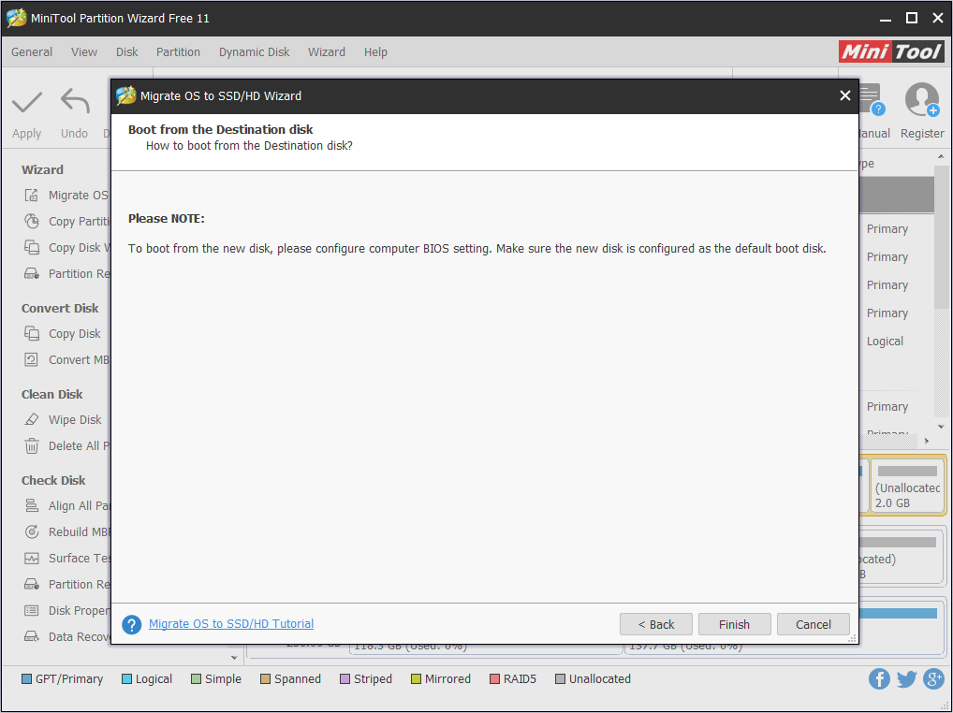Click the Check Disk section heading
953x713 pixels.
[52, 480]
